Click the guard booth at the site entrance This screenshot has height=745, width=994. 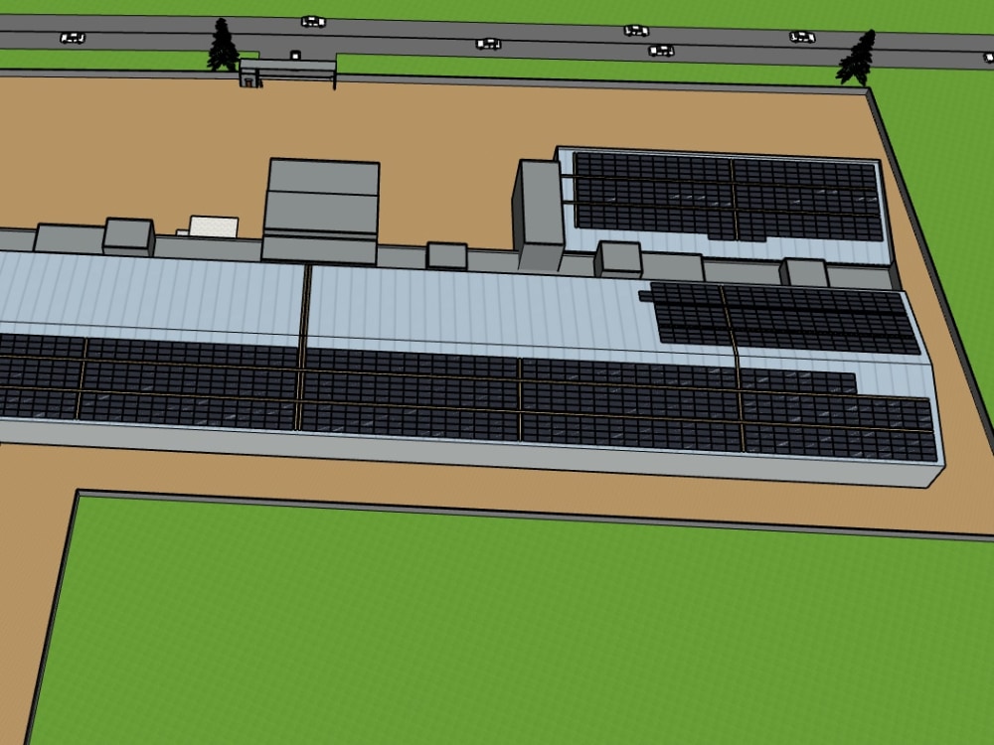[248, 77]
